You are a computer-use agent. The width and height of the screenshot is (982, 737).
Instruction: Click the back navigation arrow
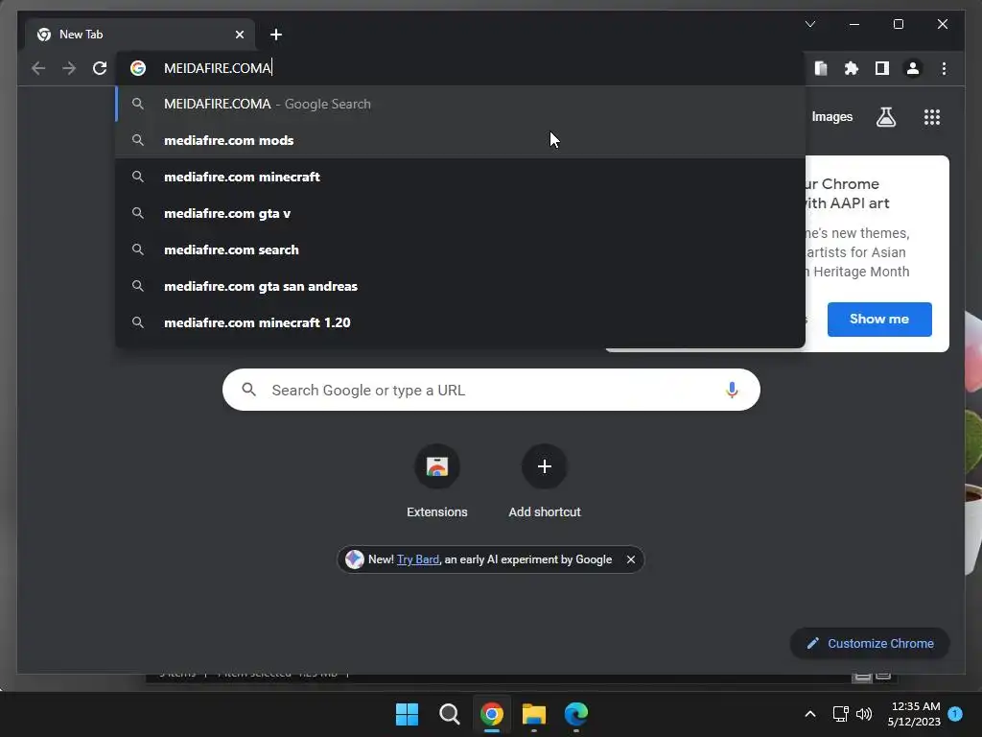pos(38,68)
